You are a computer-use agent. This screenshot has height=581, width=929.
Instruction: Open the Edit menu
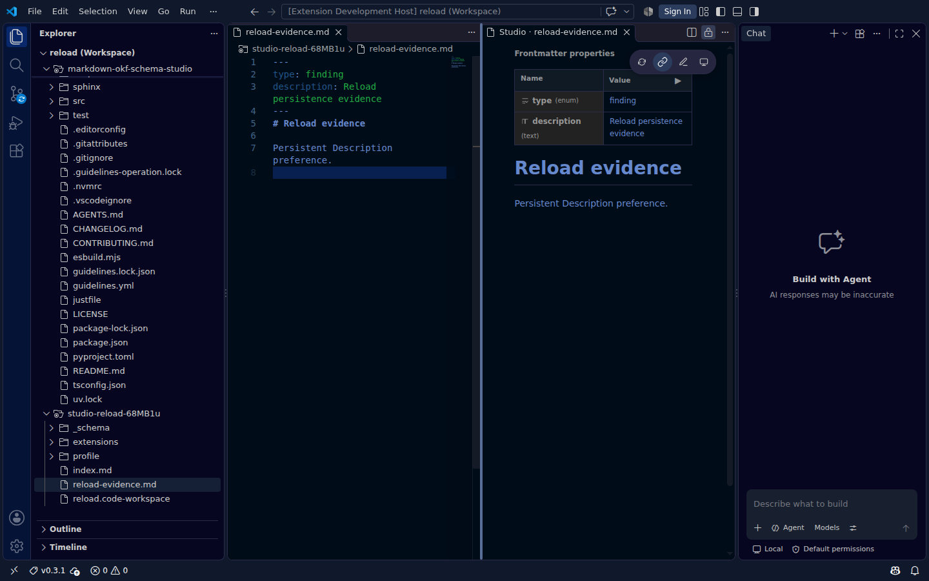click(x=60, y=12)
